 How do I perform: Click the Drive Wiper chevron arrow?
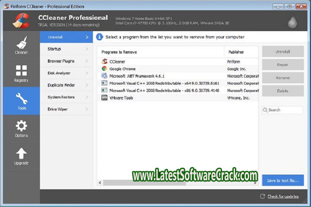point(87,109)
